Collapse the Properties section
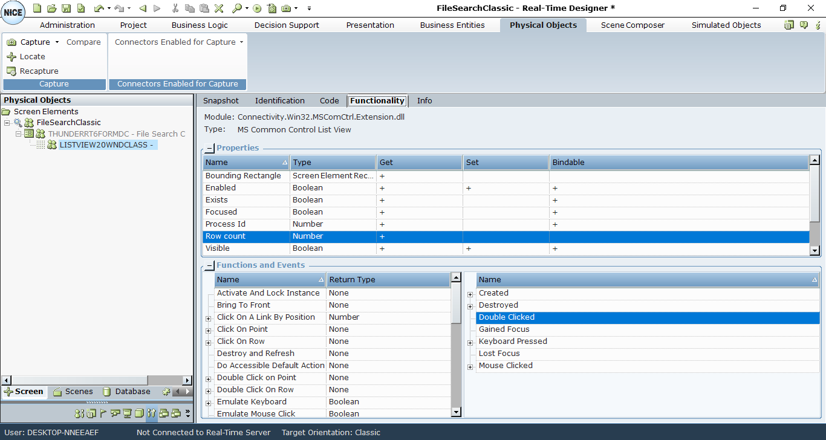 point(209,148)
